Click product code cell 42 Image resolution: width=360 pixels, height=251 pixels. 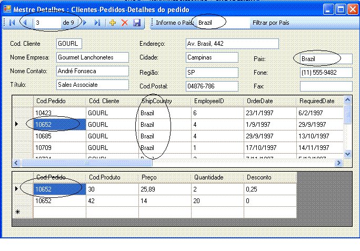pos(112,201)
